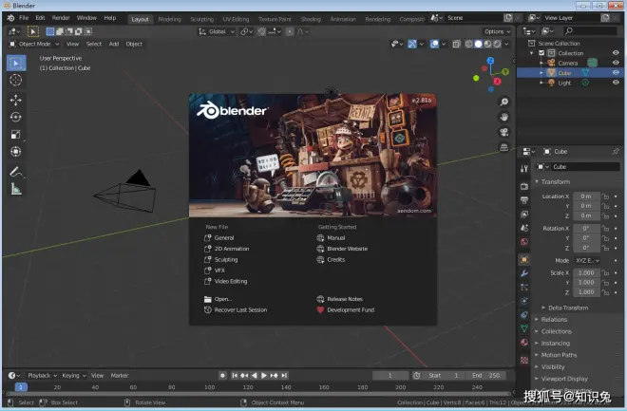Toggle the auto keying record button
This screenshot has width=627, height=411.
[222, 376]
